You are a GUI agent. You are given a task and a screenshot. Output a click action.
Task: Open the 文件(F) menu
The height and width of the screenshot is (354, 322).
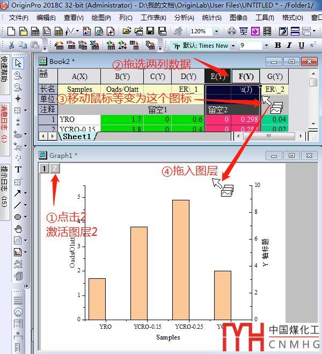pyautogui.click(x=19, y=18)
